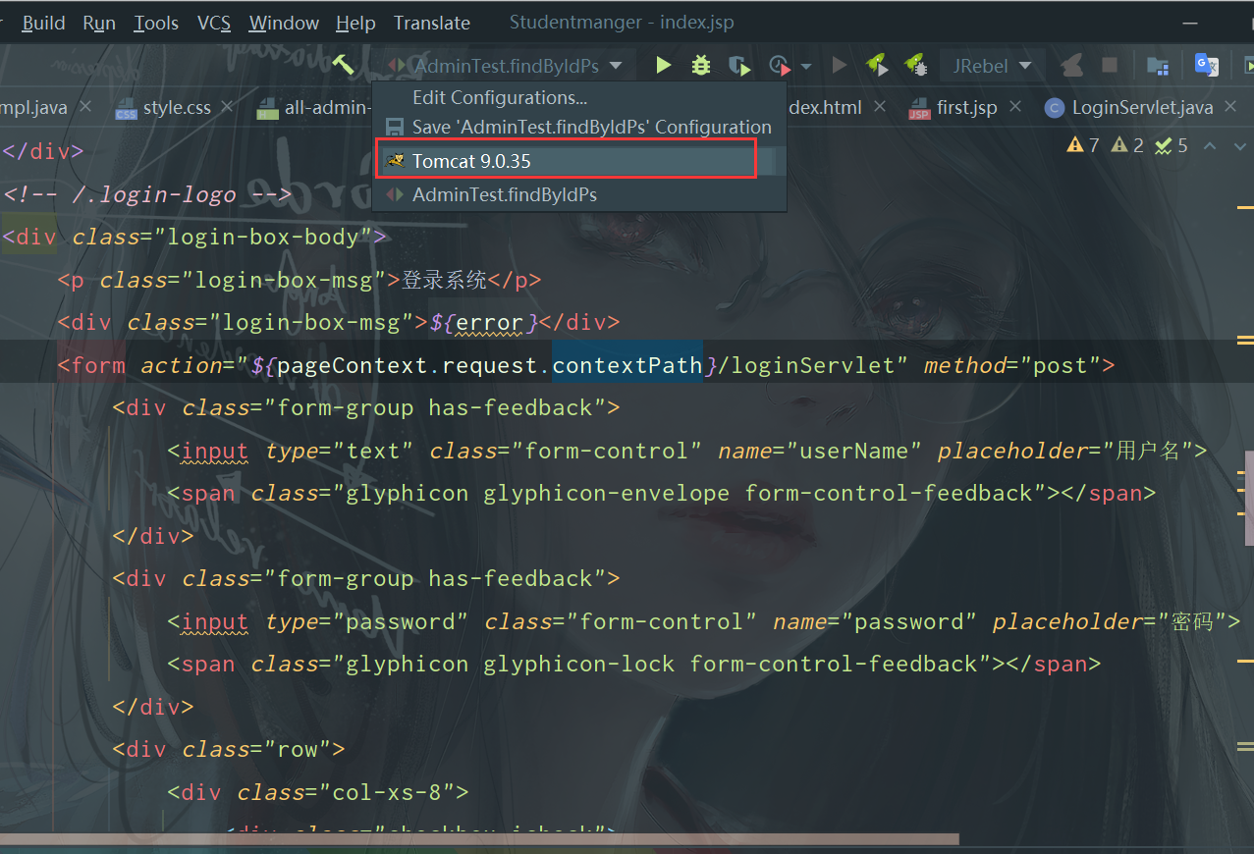Close the first.jsp tab

(x=1015, y=106)
